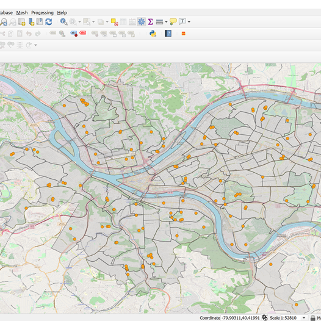Screen dimensions: 321x321
Task: Toggle the lock scale icon
Action: click(x=313, y=318)
